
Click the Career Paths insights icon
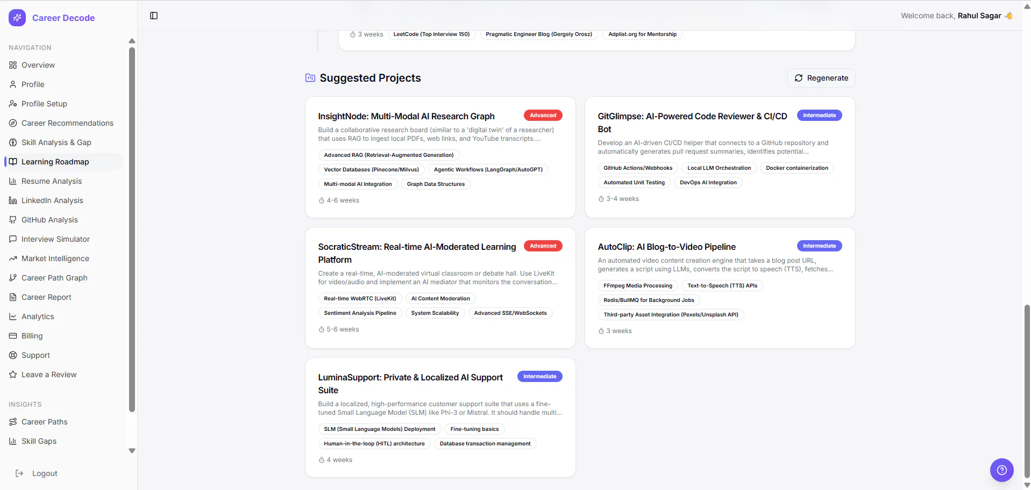coord(13,422)
